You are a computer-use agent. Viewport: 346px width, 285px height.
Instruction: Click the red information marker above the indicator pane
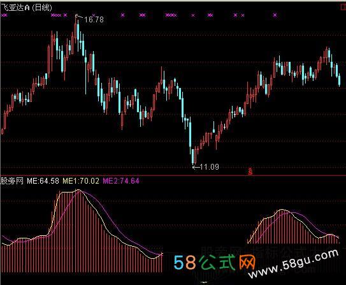tap(250, 171)
